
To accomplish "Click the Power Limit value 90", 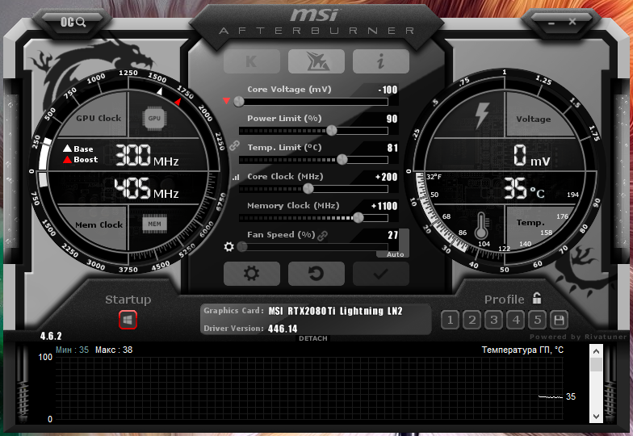I will (392, 119).
